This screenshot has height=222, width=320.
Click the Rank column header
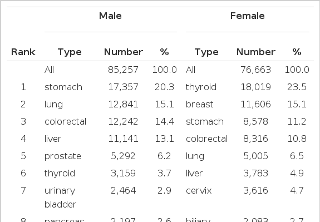pyautogui.click(x=23, y=52)
